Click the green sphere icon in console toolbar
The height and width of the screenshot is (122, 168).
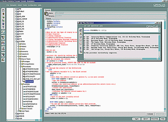coord(3,17)
